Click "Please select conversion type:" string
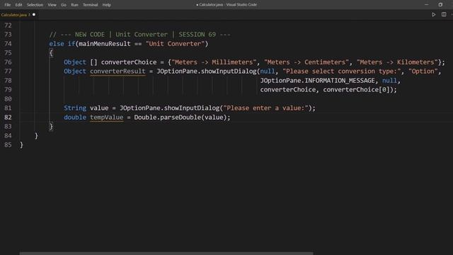The image size is (453, 255). point(342,72)
